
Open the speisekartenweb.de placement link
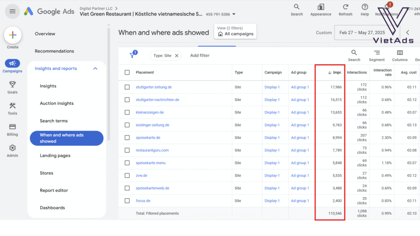click(x=153, y=188)
